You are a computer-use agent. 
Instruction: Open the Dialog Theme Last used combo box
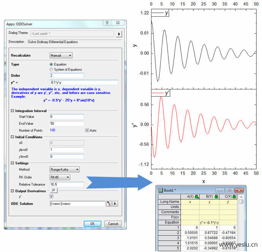(72, 34)
